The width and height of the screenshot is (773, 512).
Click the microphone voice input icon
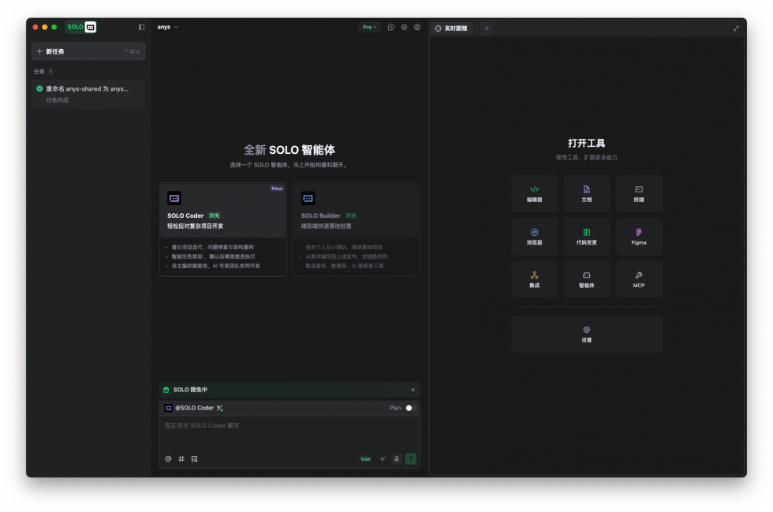pyautogui.click(x=397, y=458)
